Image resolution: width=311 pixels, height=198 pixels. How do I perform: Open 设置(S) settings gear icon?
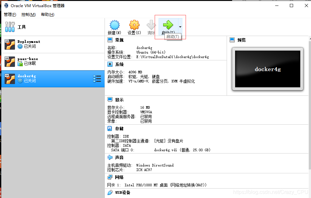pyautogui.click(x=134, y=25)
